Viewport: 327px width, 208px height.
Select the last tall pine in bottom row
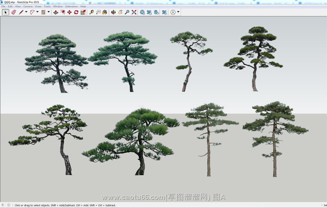coord(275,139)
